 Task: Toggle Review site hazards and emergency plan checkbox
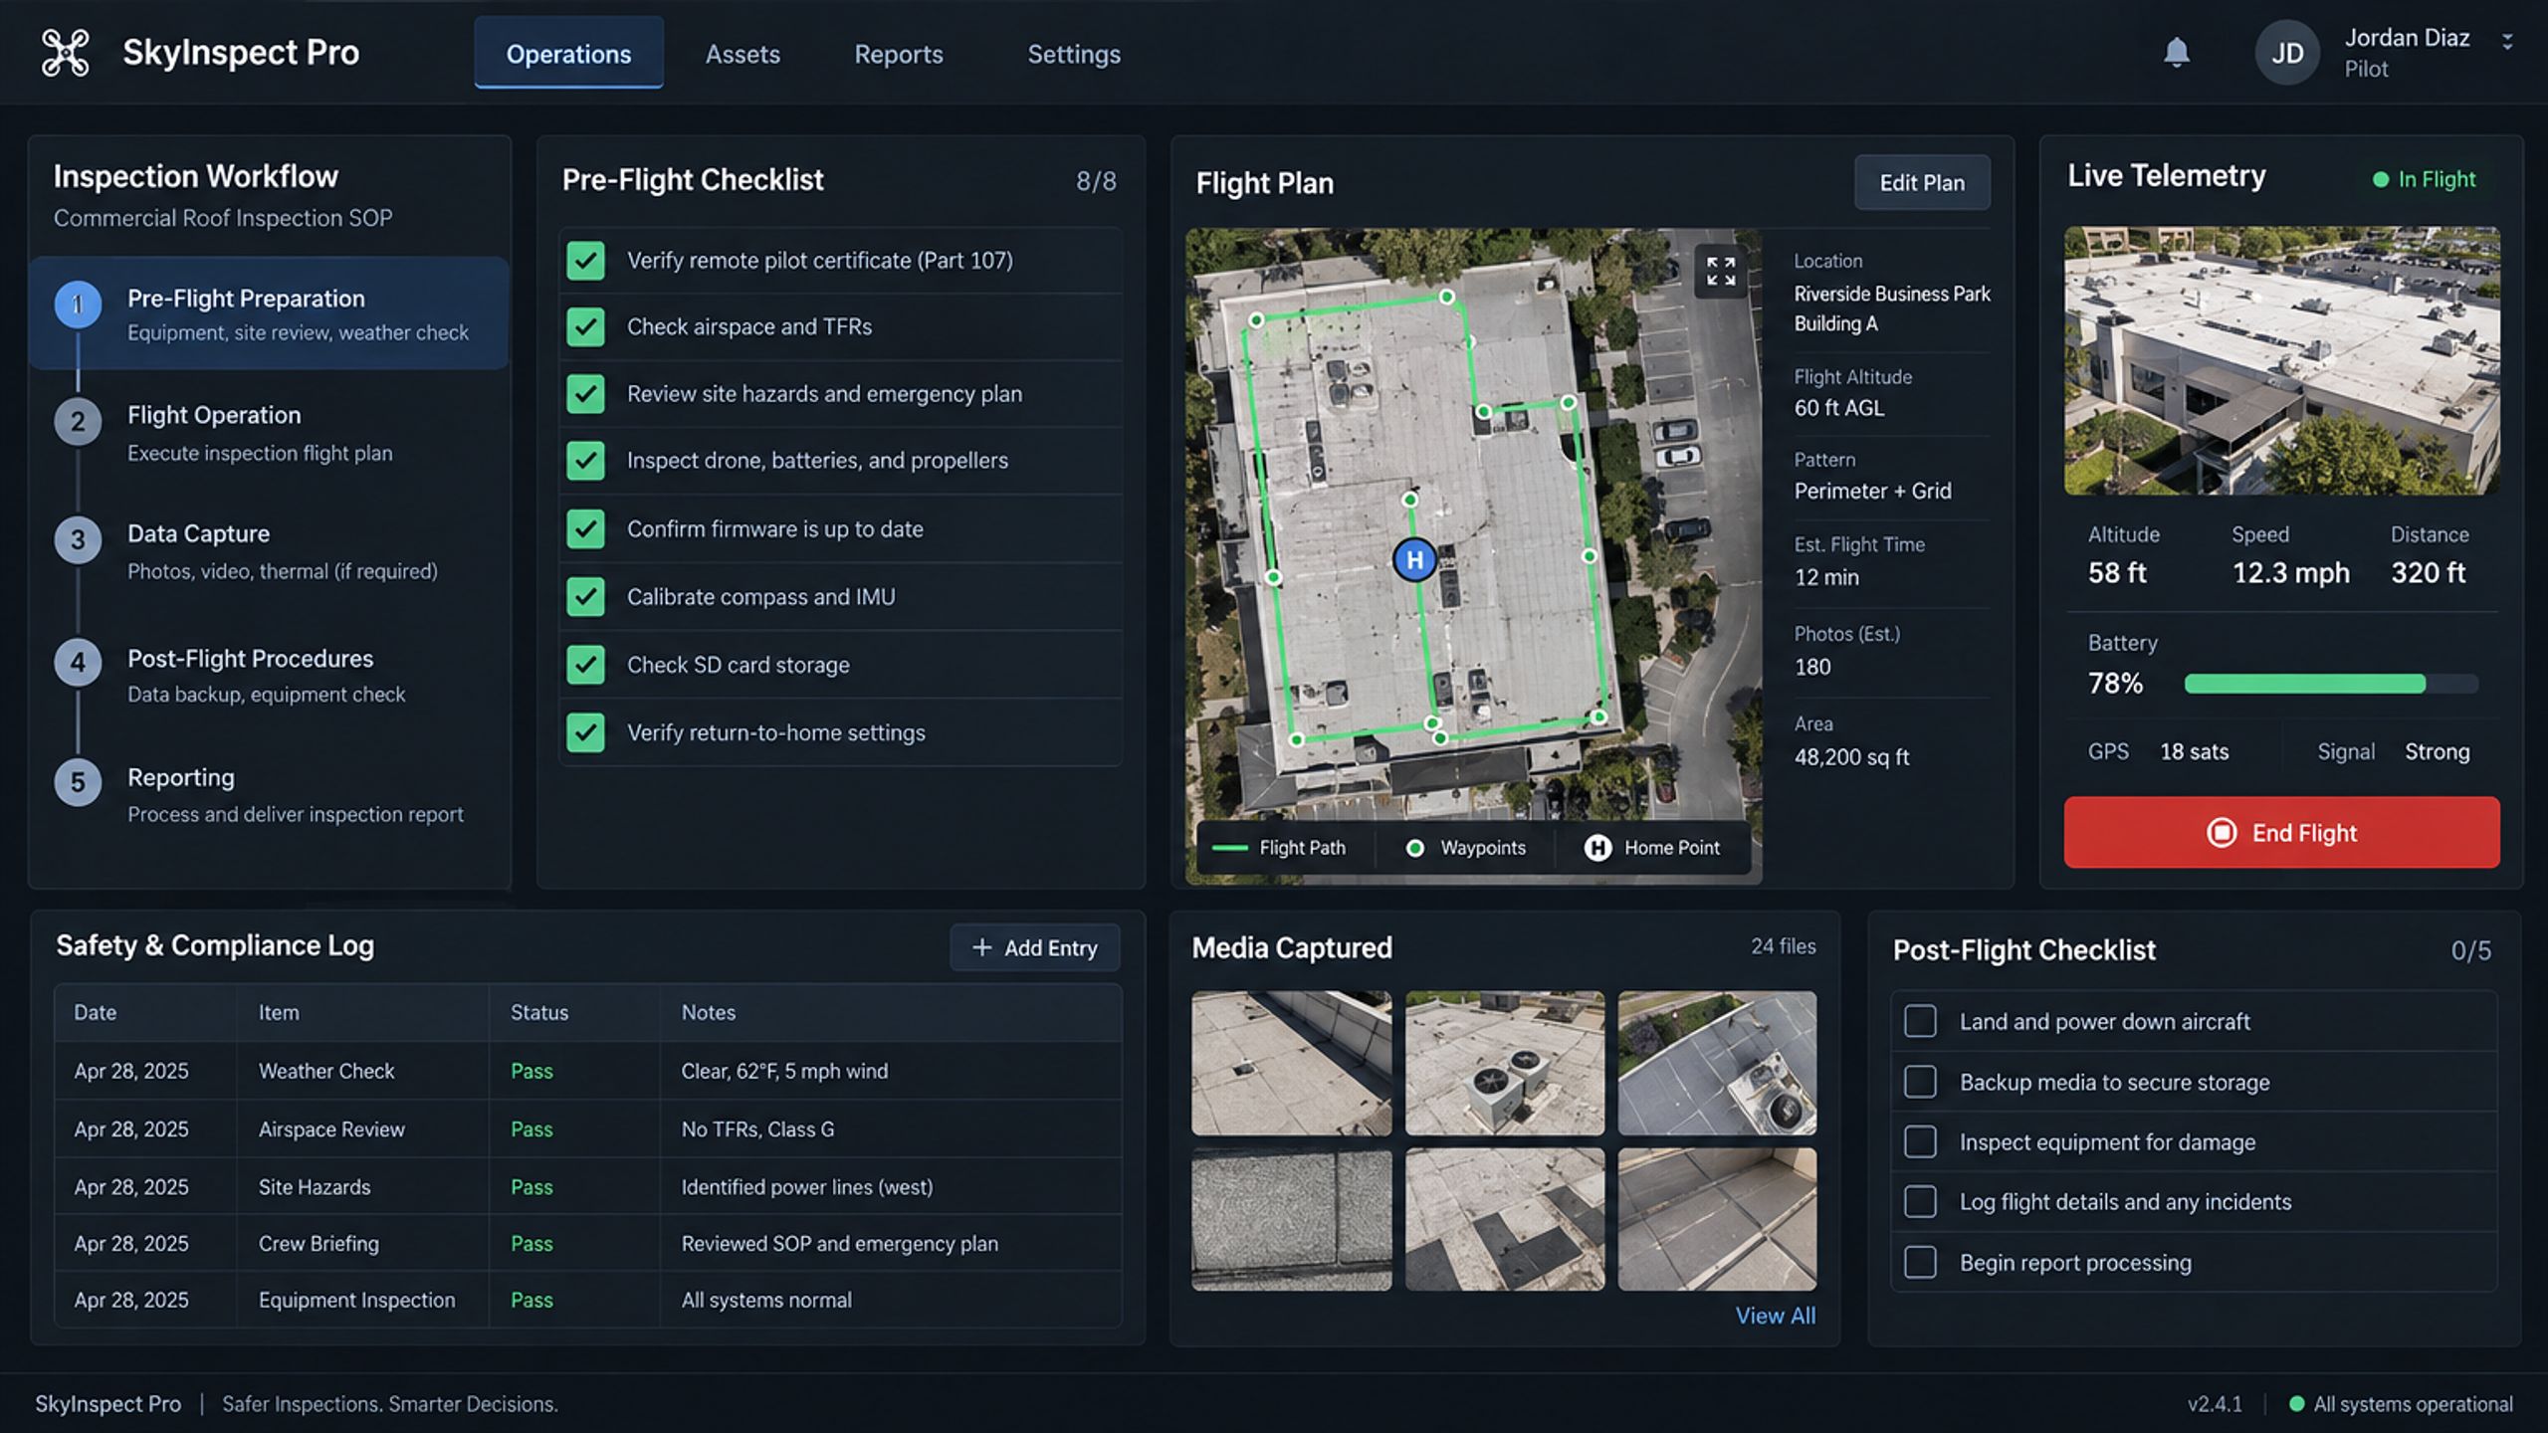coord(585,394)
